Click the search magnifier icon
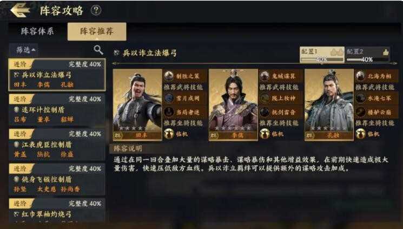This screenshot has width=403, height=229. (98, 50)
